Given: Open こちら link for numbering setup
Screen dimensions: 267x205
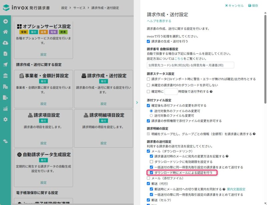Looking at the screenshot, I should click(x=179, y=59).
